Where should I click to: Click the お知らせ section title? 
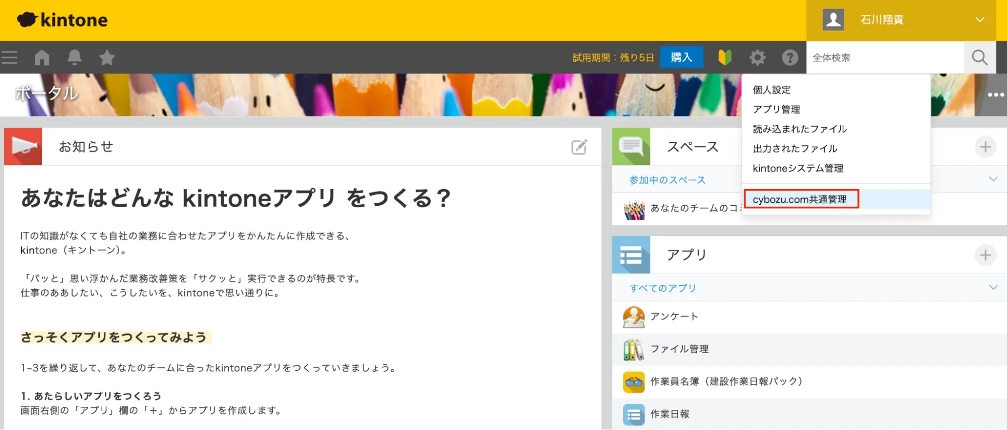click(x=86, y=146)
